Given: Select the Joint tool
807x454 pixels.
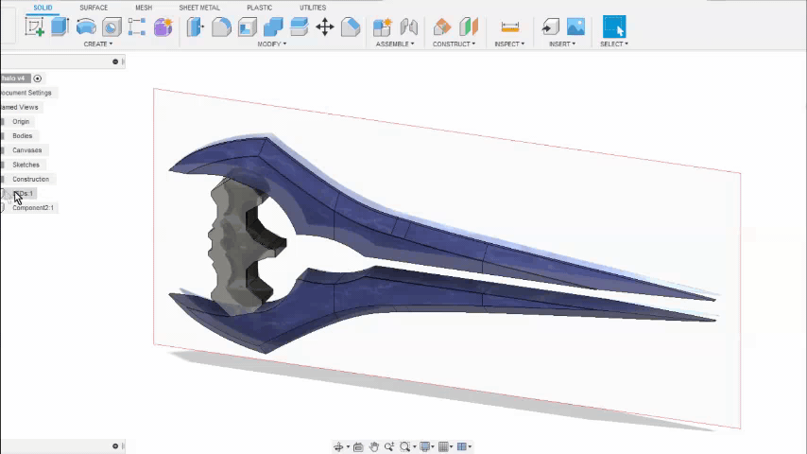Looking at the screenshot, I should click(x=408, y=26).
